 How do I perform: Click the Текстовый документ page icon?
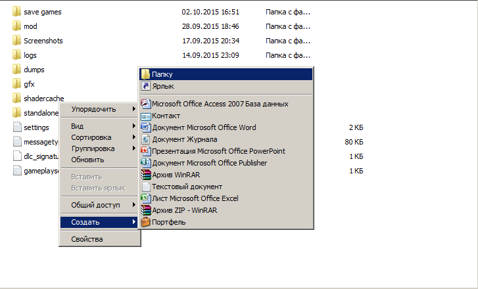point(146,187)
